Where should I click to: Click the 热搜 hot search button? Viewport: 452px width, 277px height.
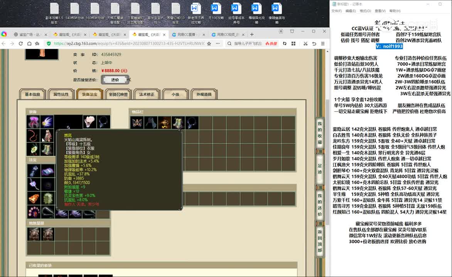[271, 43]
